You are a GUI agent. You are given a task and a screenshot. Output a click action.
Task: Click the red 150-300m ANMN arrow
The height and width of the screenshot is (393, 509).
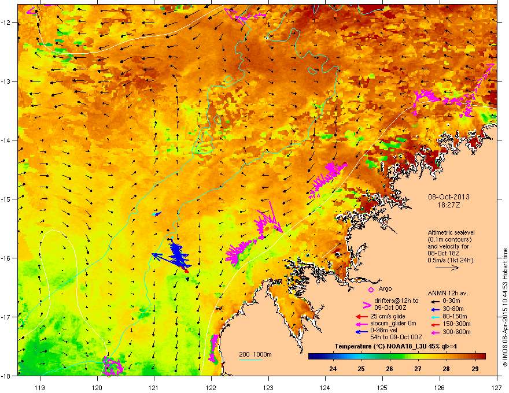[x=435, y=324]
